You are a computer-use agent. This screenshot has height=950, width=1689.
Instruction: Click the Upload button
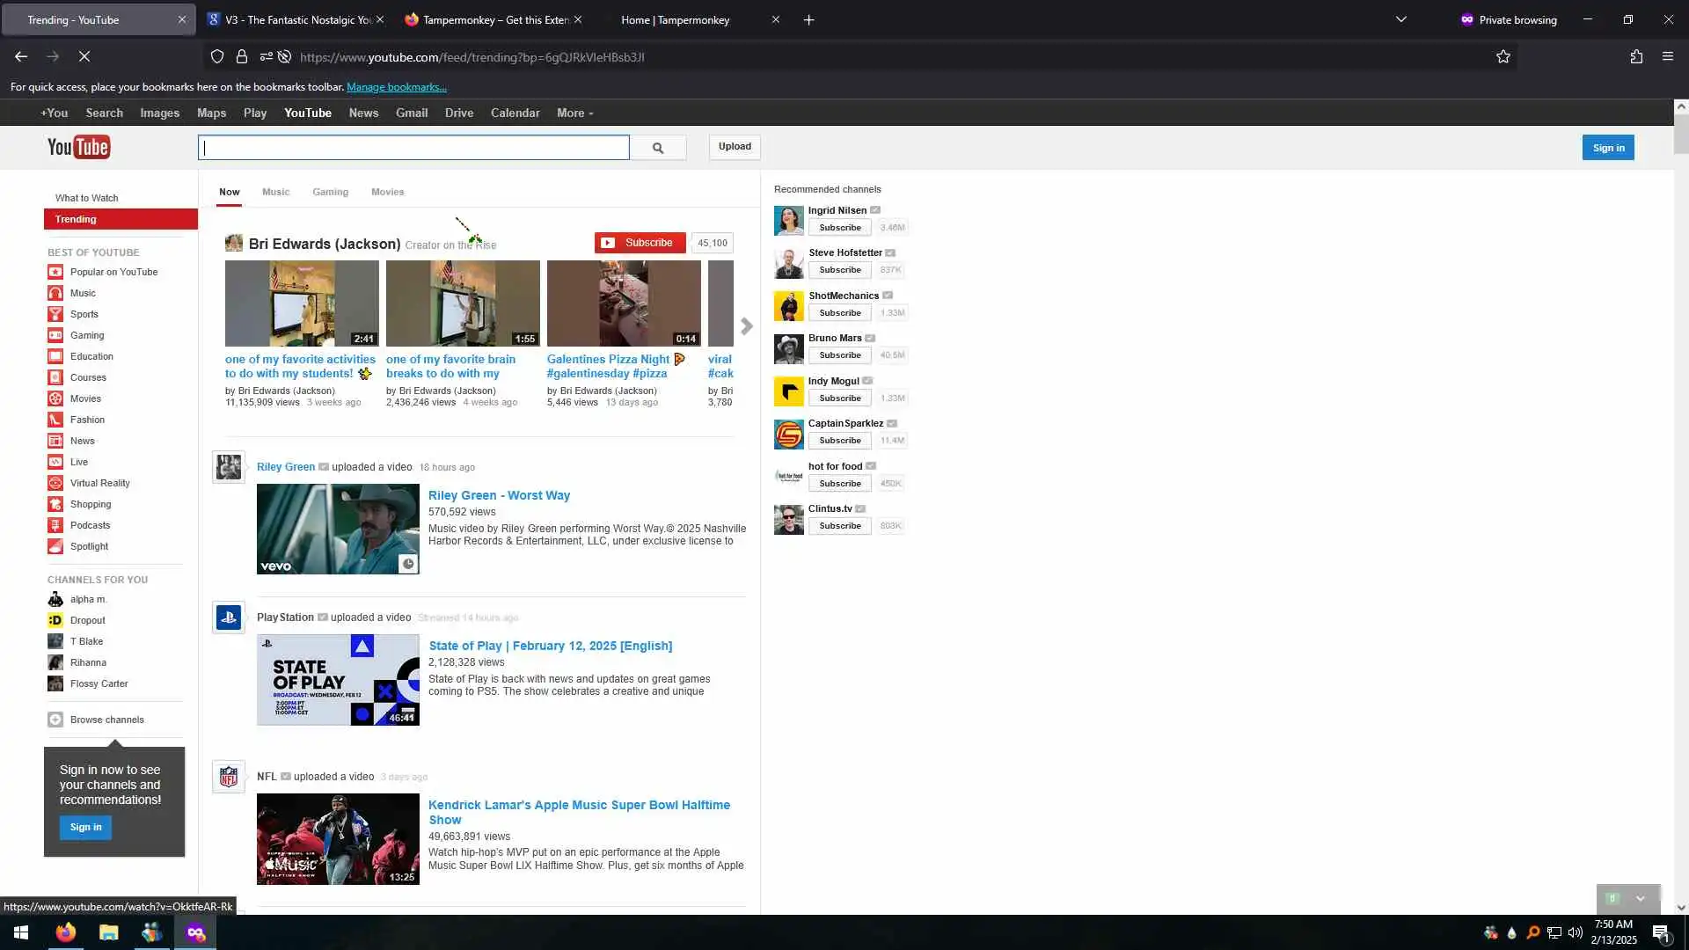(x=735, y=147)
